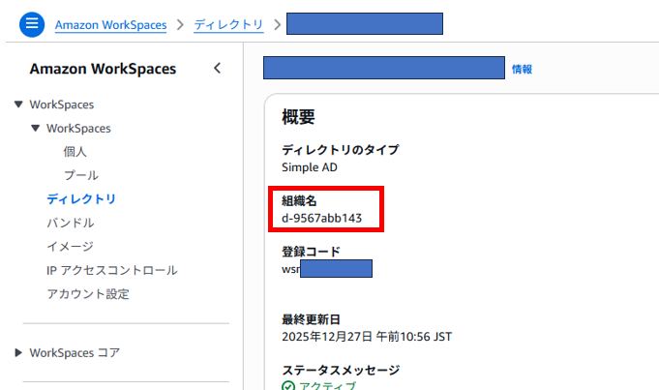The height and width of the screenshot is (390, 659).
Task: Click the 登録コード label
Action: 311,252
